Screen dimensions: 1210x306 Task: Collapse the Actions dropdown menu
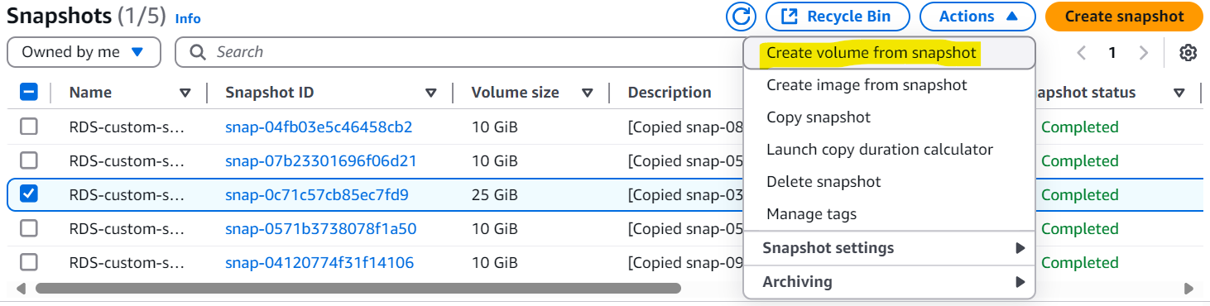[x=977, y=17]
